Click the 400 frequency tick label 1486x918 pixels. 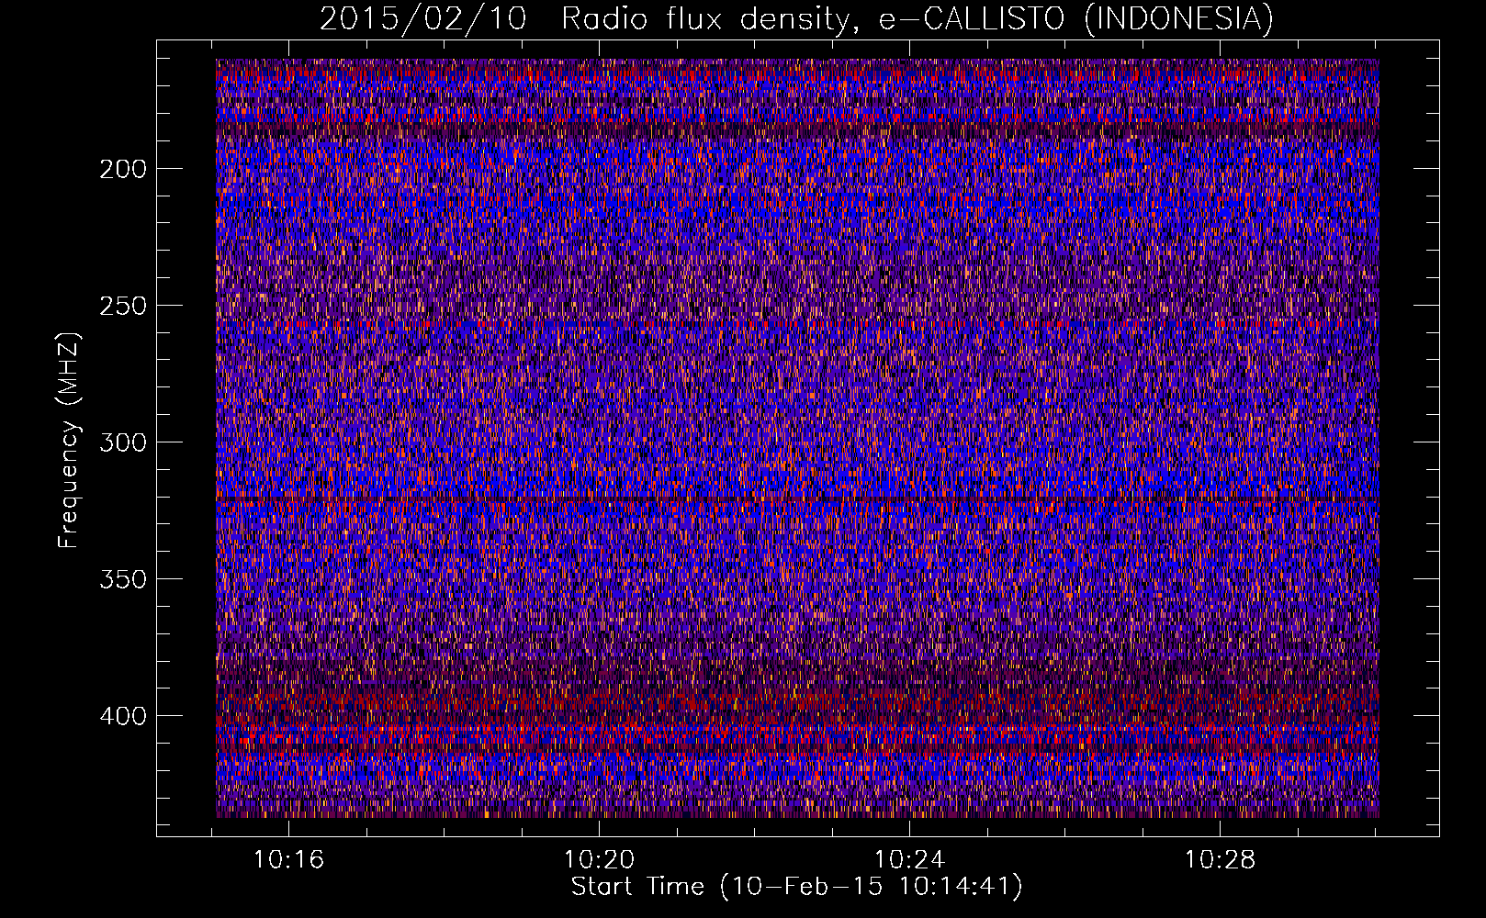point(122,716)
